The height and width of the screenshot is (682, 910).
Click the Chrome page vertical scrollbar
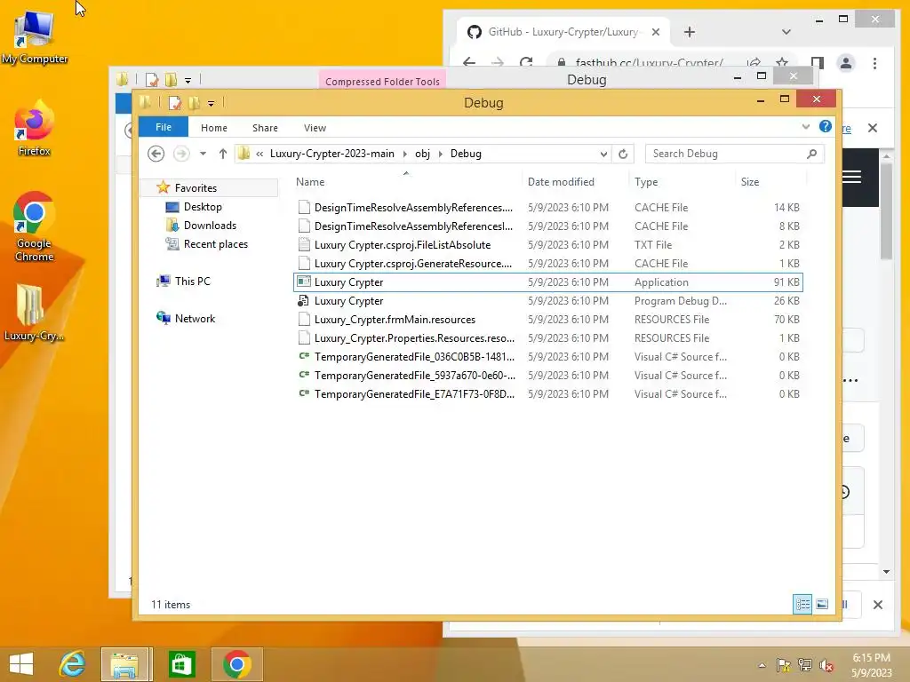coord(886,211)
